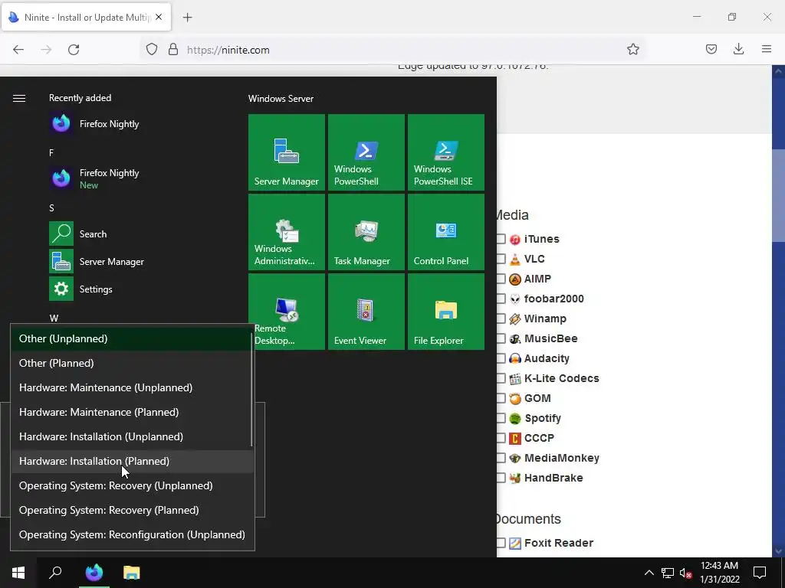Open the notification center icon
The image size is (785, 588).
point(760,573)
